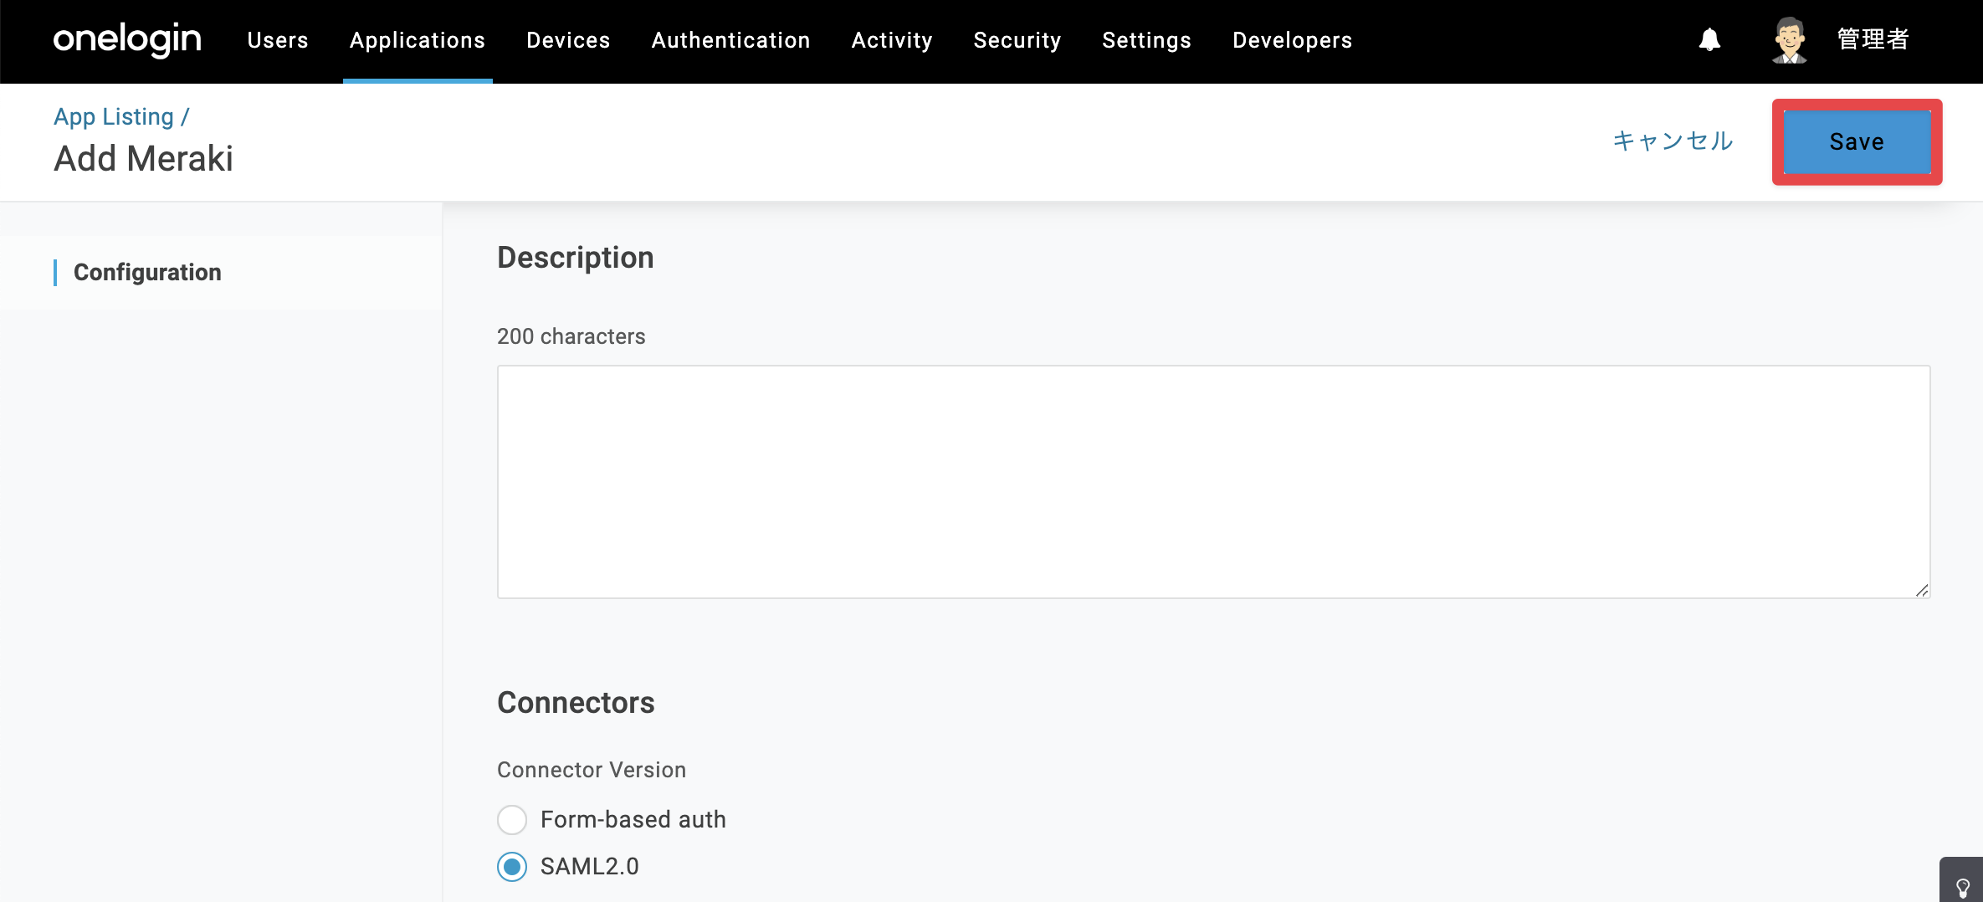Select SAML2.0 connector version
The image size is (1983, 902).
[512, 866]
